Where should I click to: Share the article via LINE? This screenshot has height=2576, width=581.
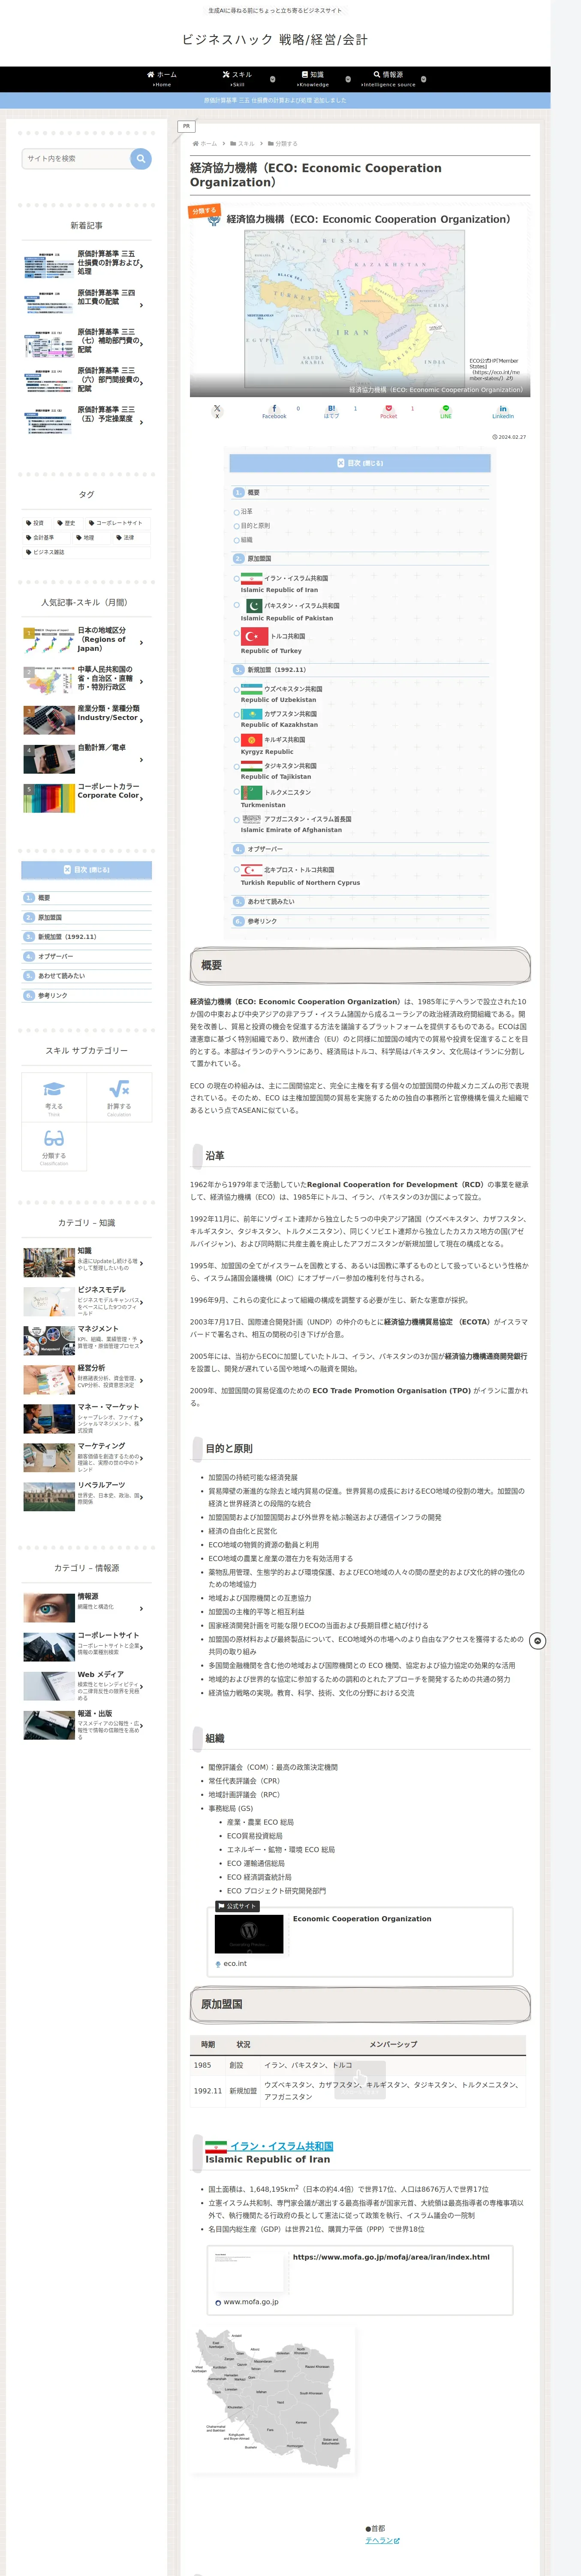click(x=446, y=411)
